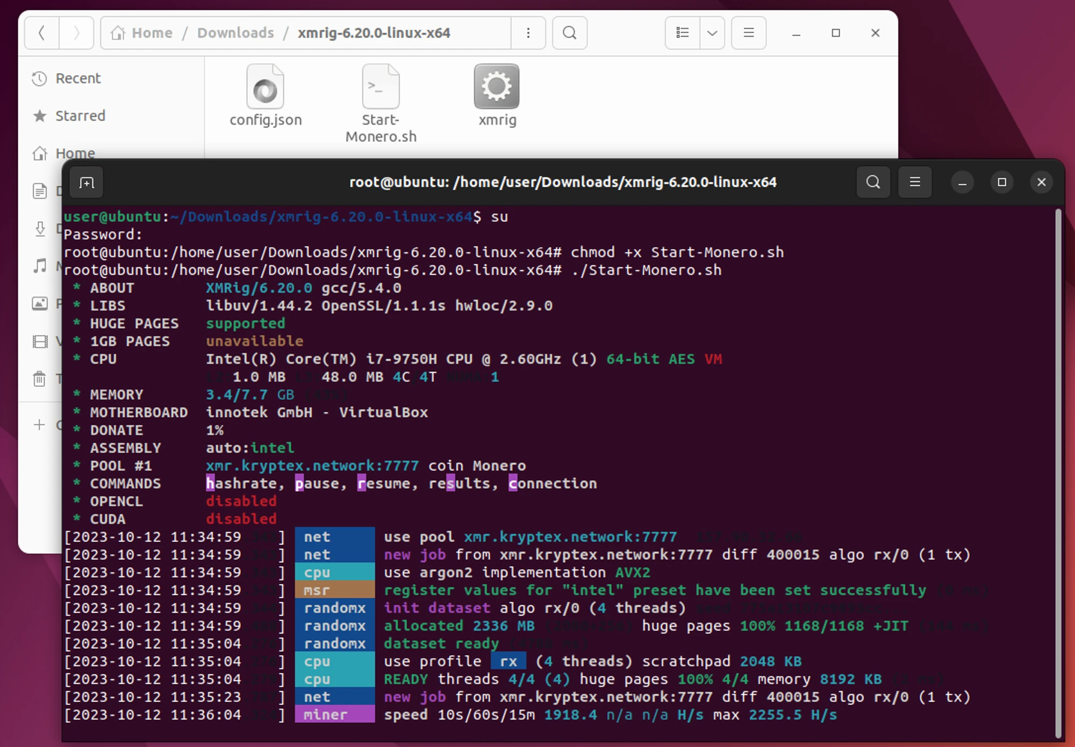Screen dimensions: 1075x747
Task: Open Home in the sidebar
Action: [75, 154]
